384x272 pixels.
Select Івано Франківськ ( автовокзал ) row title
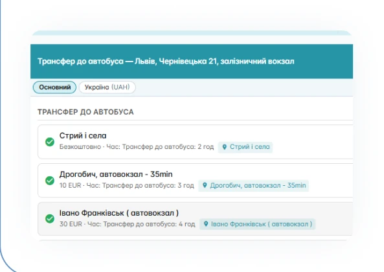119,213
